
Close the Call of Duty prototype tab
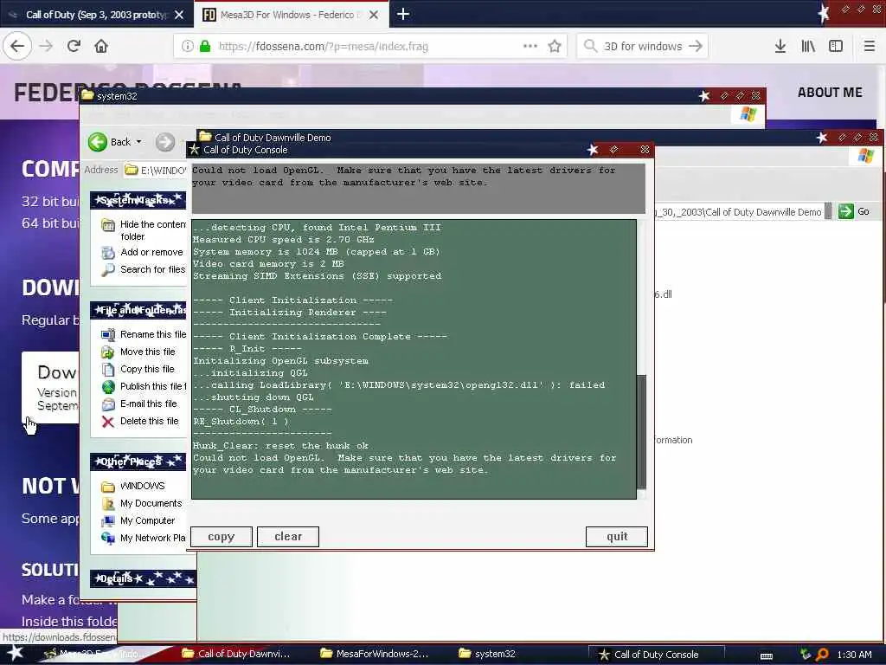point(179,15)
